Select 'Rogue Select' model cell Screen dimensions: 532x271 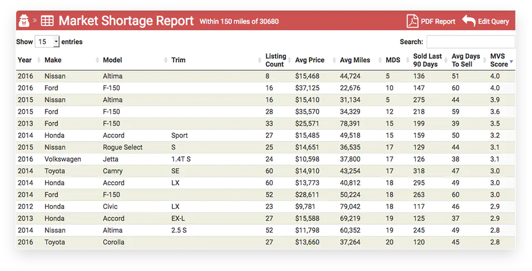(123, 147)
